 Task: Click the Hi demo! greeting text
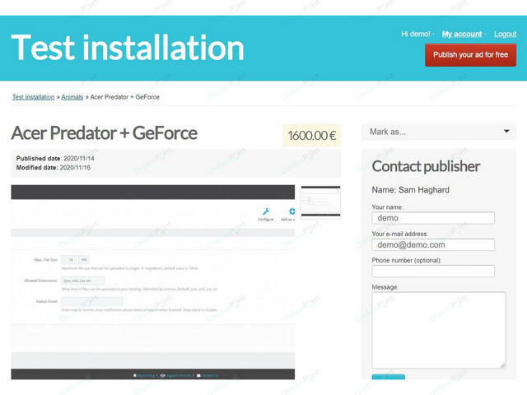click(x=415, y=34)
